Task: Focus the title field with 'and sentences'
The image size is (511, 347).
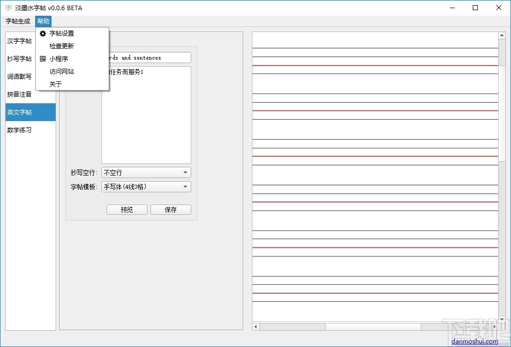Action: click(149, 57)
